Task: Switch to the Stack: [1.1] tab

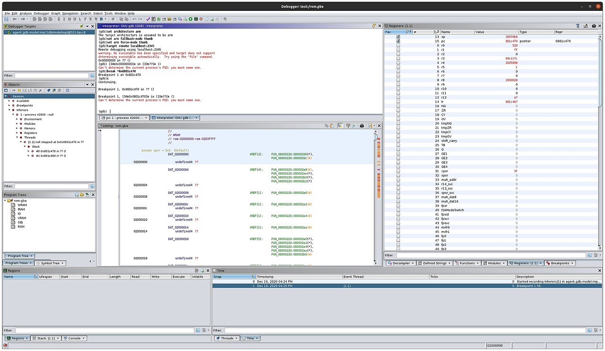Action: 46,338
